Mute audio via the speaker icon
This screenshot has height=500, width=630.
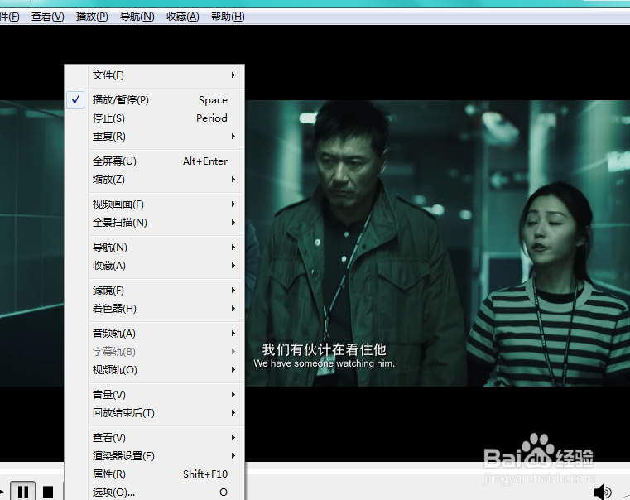click(602, 492)
